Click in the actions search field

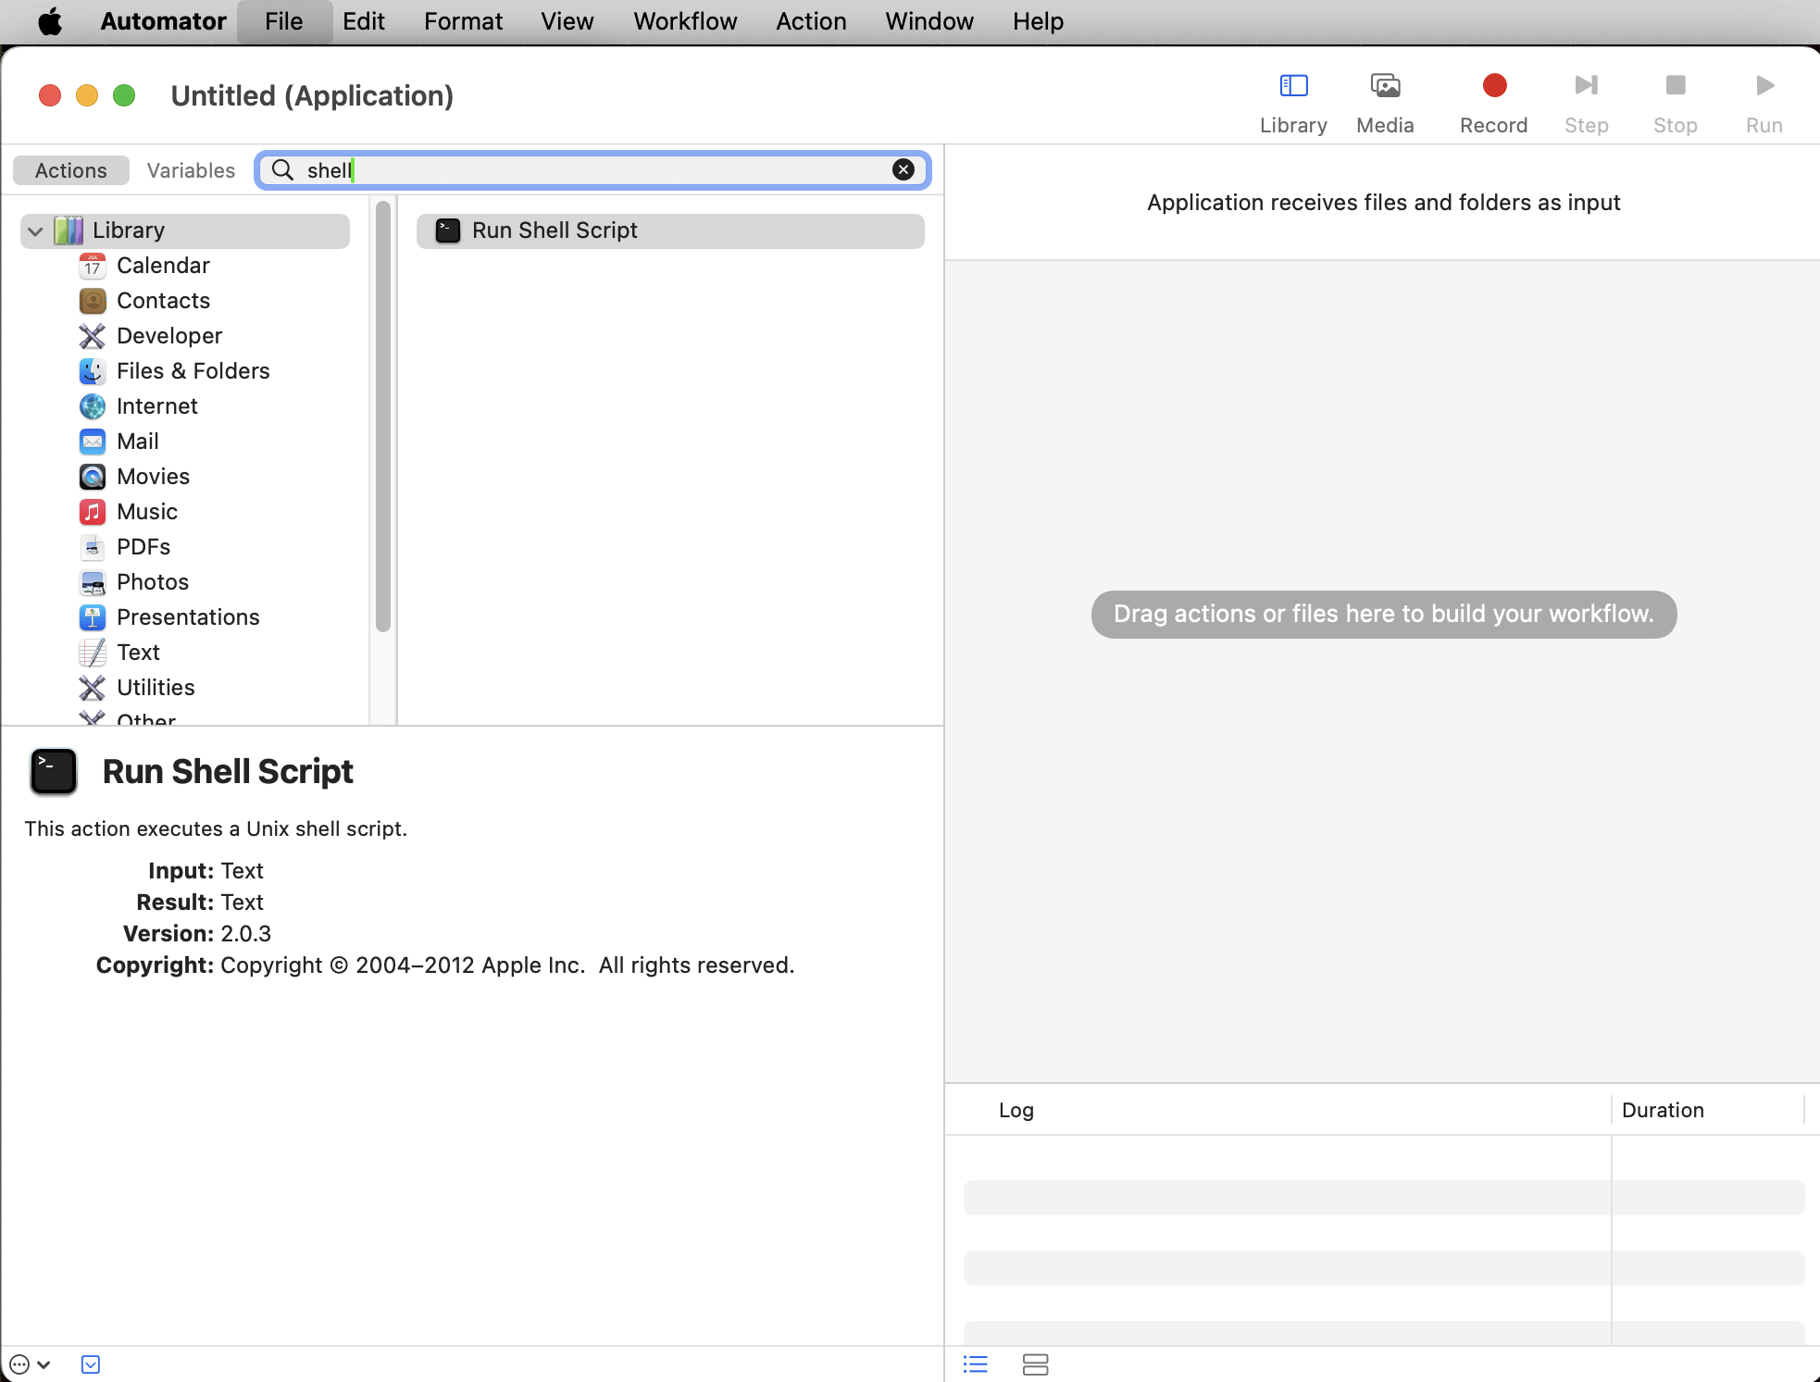(592, 170)
